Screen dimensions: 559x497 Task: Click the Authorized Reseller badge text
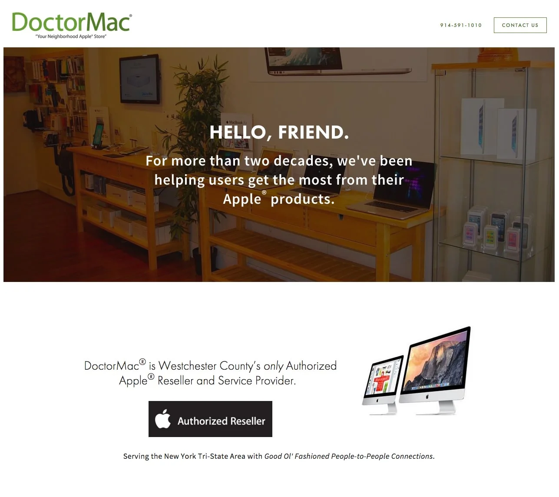pos(221,421)
